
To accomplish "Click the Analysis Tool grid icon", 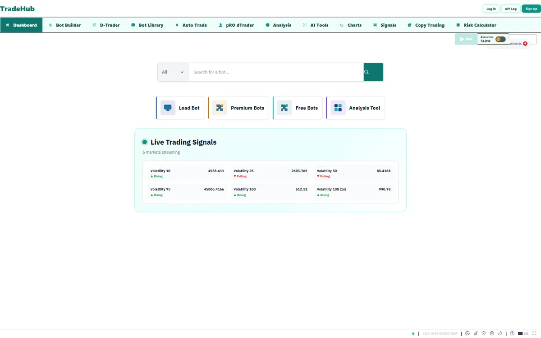I will (x=338, y=108).
